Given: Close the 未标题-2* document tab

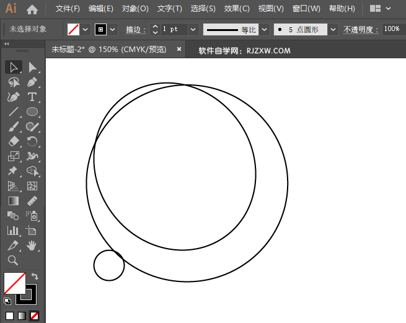Looking at the screenshot, I should (179, 49).
